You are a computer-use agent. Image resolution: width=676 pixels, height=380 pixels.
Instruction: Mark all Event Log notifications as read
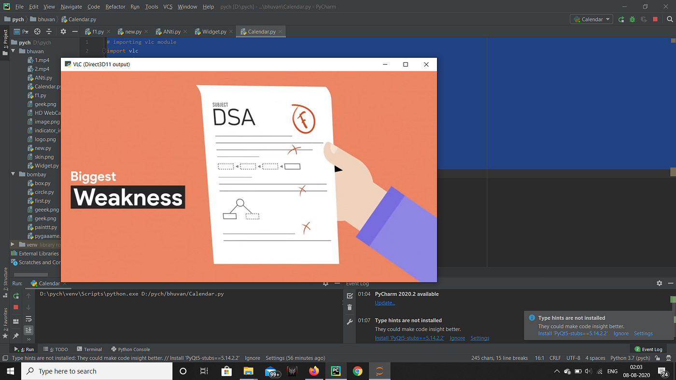350,296
